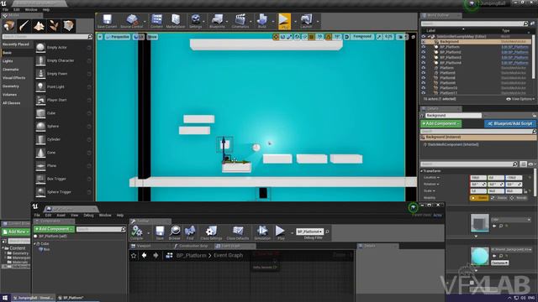
Task: Open the Textures dropdown under material
Action: 500,263
